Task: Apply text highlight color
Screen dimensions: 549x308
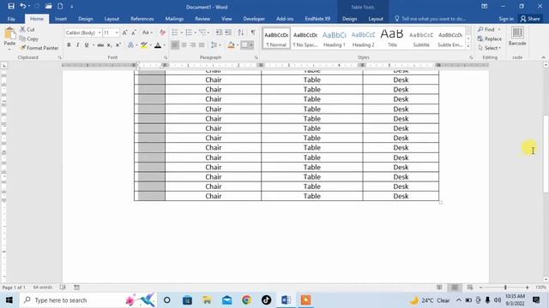Action: coord(144,45)
